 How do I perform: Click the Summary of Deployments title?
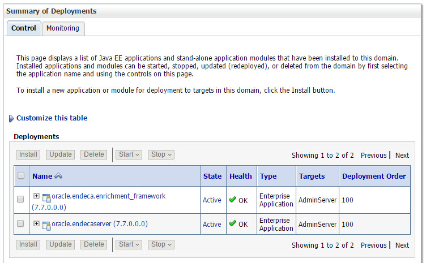click(x=52, y=11)
